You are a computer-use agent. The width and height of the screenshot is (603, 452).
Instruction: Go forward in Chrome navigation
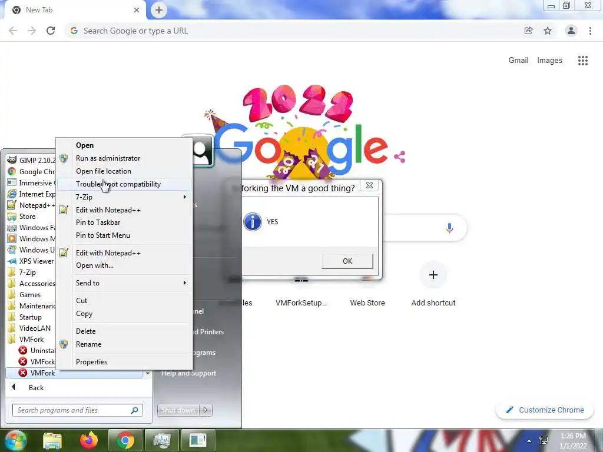32,31
